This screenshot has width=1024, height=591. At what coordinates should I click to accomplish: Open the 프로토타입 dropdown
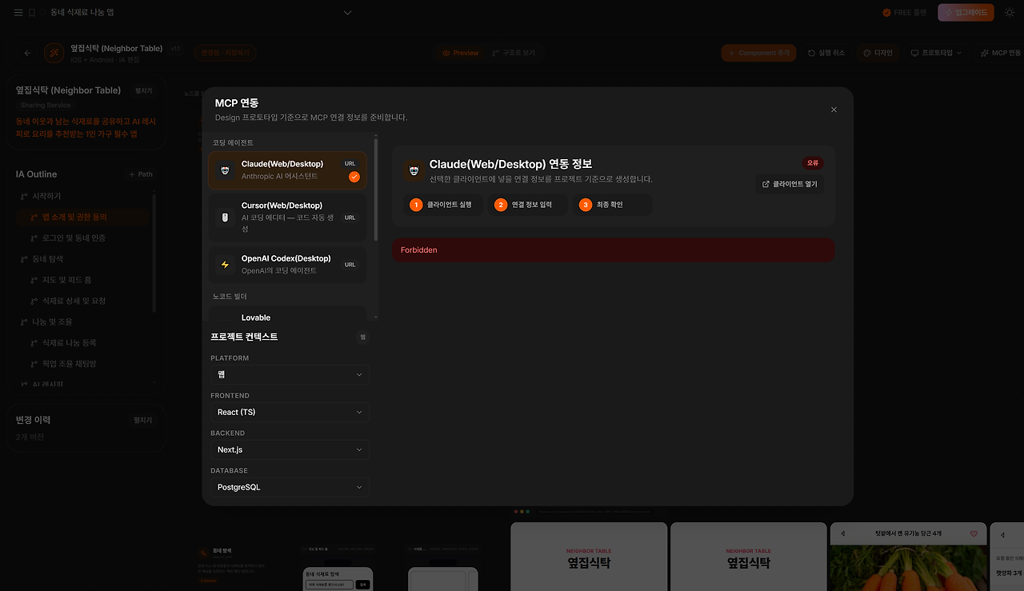click(936, 53)
